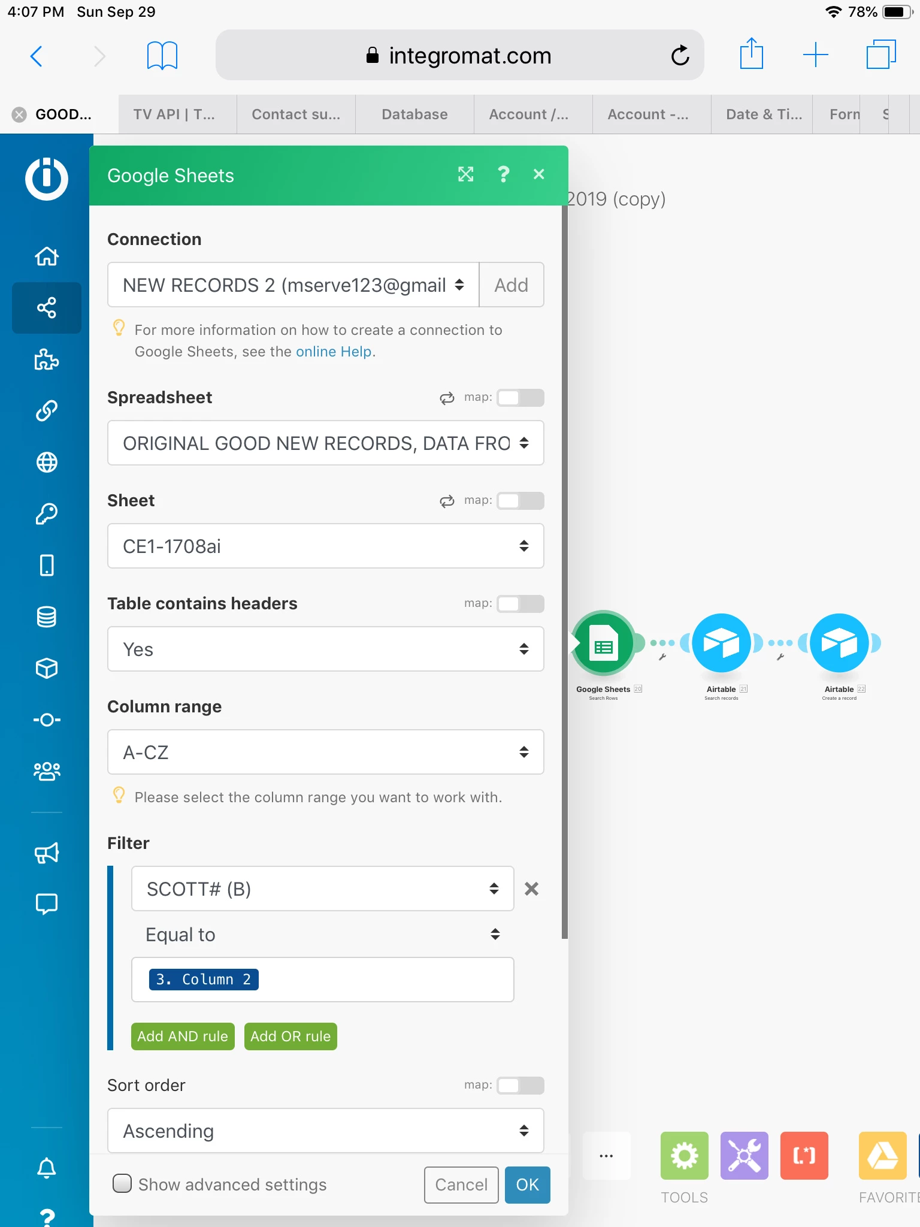920x1227 pixels.
Task: Click the dialog vertical scrollbar
Action: pos(564,572)
